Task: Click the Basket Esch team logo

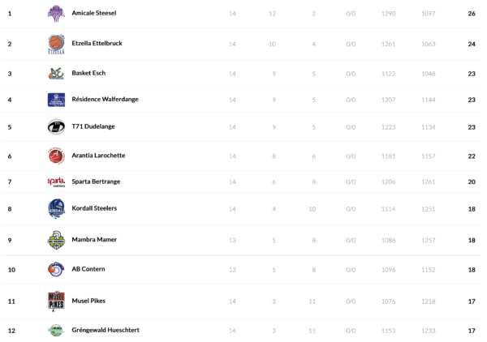Action: click(55, 74)
